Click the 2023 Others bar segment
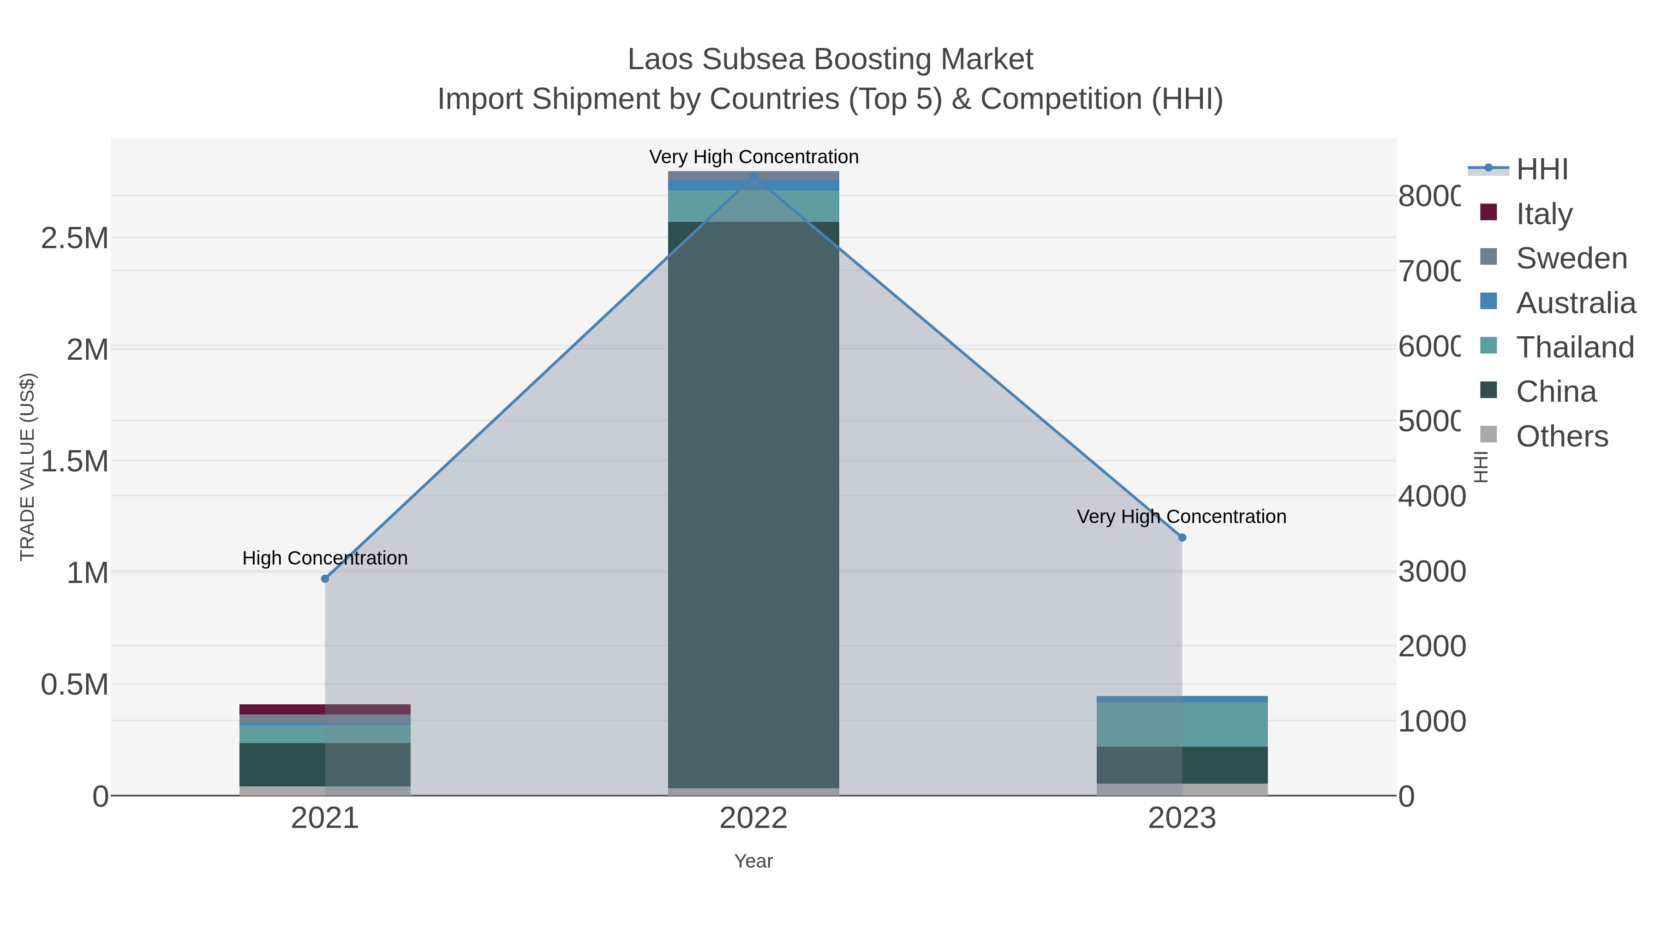This screenshot has width=1661, height=934. click(1182, 790)
